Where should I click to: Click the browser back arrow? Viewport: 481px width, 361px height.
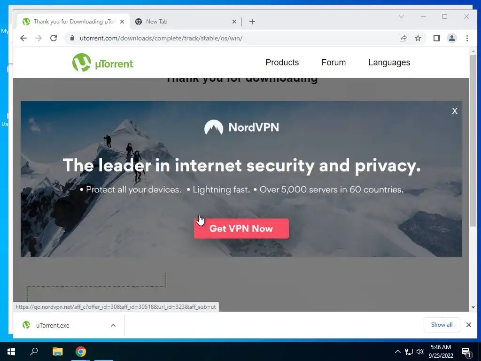(x=23, y=38)
